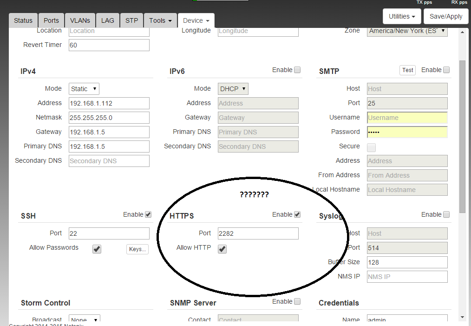Viewport: 471px width, 326px height.
Task: Change the IPv4 Mode dropdown
Action: click(84, 89)
